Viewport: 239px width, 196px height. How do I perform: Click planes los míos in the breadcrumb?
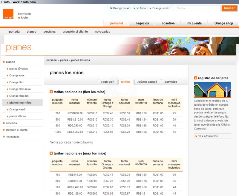coord(80,60)
